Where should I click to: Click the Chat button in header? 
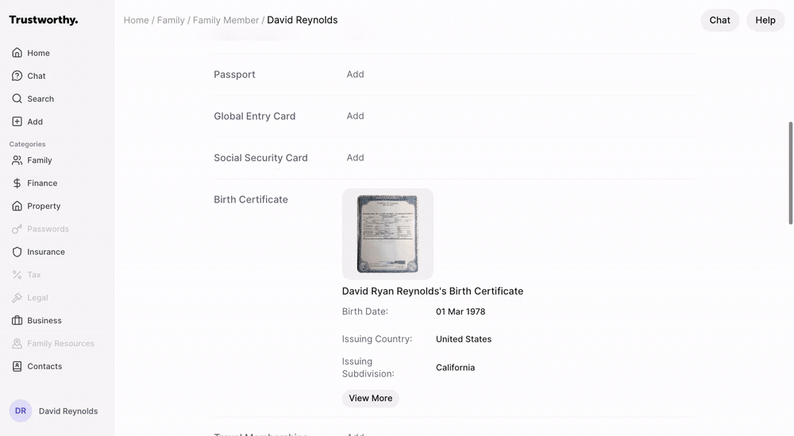point(719,21)
